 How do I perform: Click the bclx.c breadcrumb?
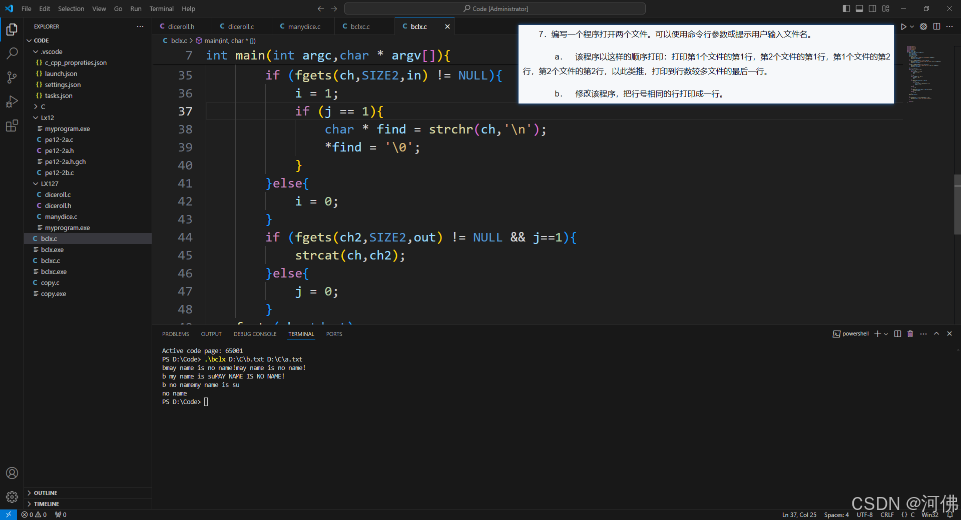175,40
